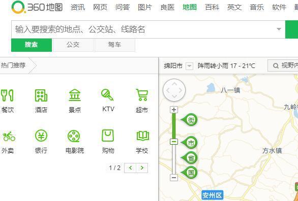Open the 超市 supermarket cart icon
Viewport: 298px width, 201px height.
tap(142, 95)
